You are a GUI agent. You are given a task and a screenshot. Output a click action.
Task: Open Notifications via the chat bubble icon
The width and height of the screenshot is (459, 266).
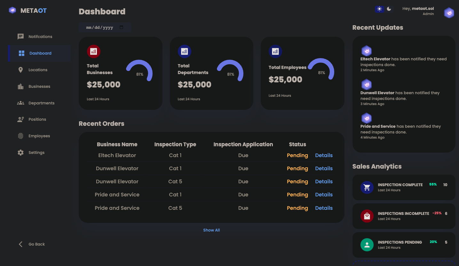20,36
